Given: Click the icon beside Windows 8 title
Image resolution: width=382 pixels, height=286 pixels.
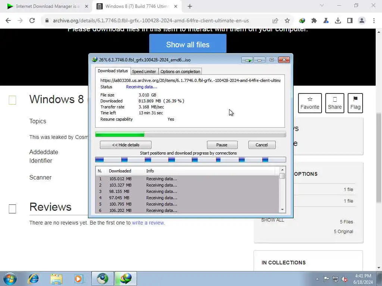Looking at the screenshot, I should [12, 100].
